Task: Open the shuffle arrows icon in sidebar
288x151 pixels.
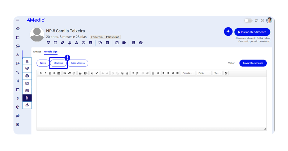Action: pos(18,81)
